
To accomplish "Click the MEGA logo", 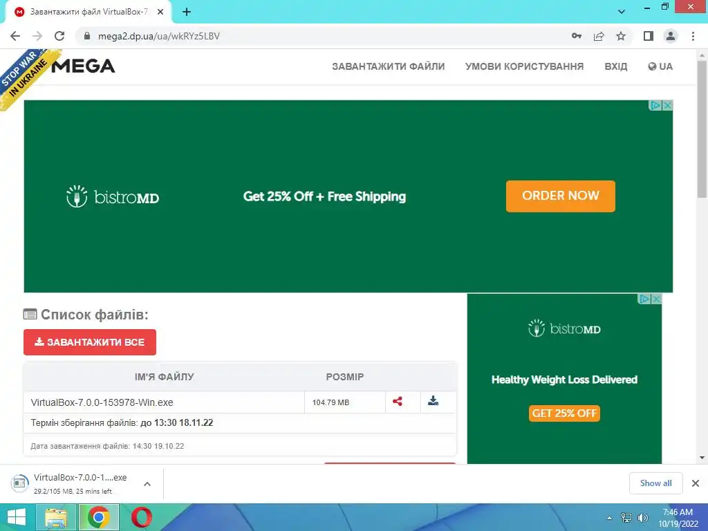I will click(83, 66).
